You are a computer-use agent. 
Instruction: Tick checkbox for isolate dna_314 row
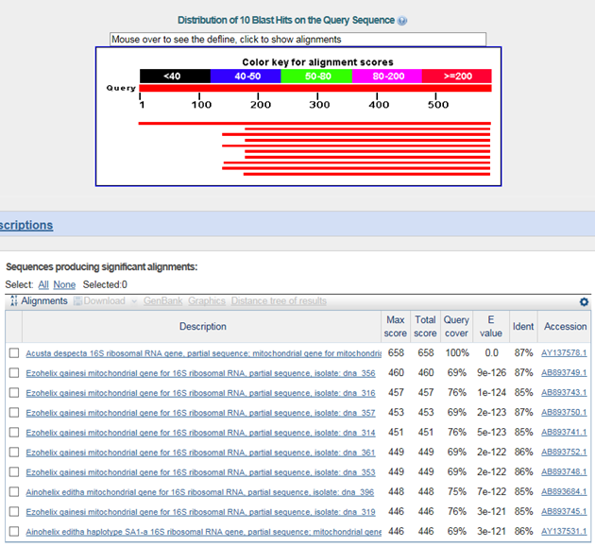tap(14, 433)
